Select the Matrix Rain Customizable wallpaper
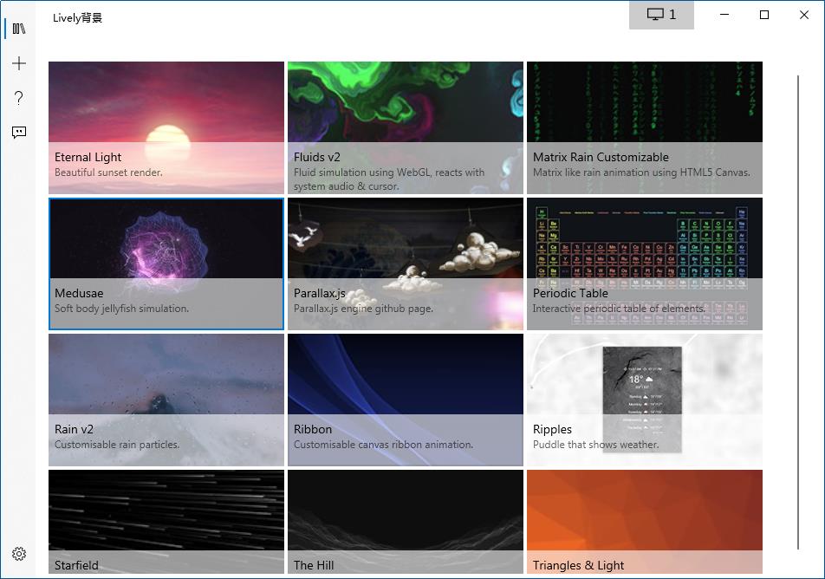Image resolution: width=825 pixels, height=579 pixels. (x=645, y=128)
